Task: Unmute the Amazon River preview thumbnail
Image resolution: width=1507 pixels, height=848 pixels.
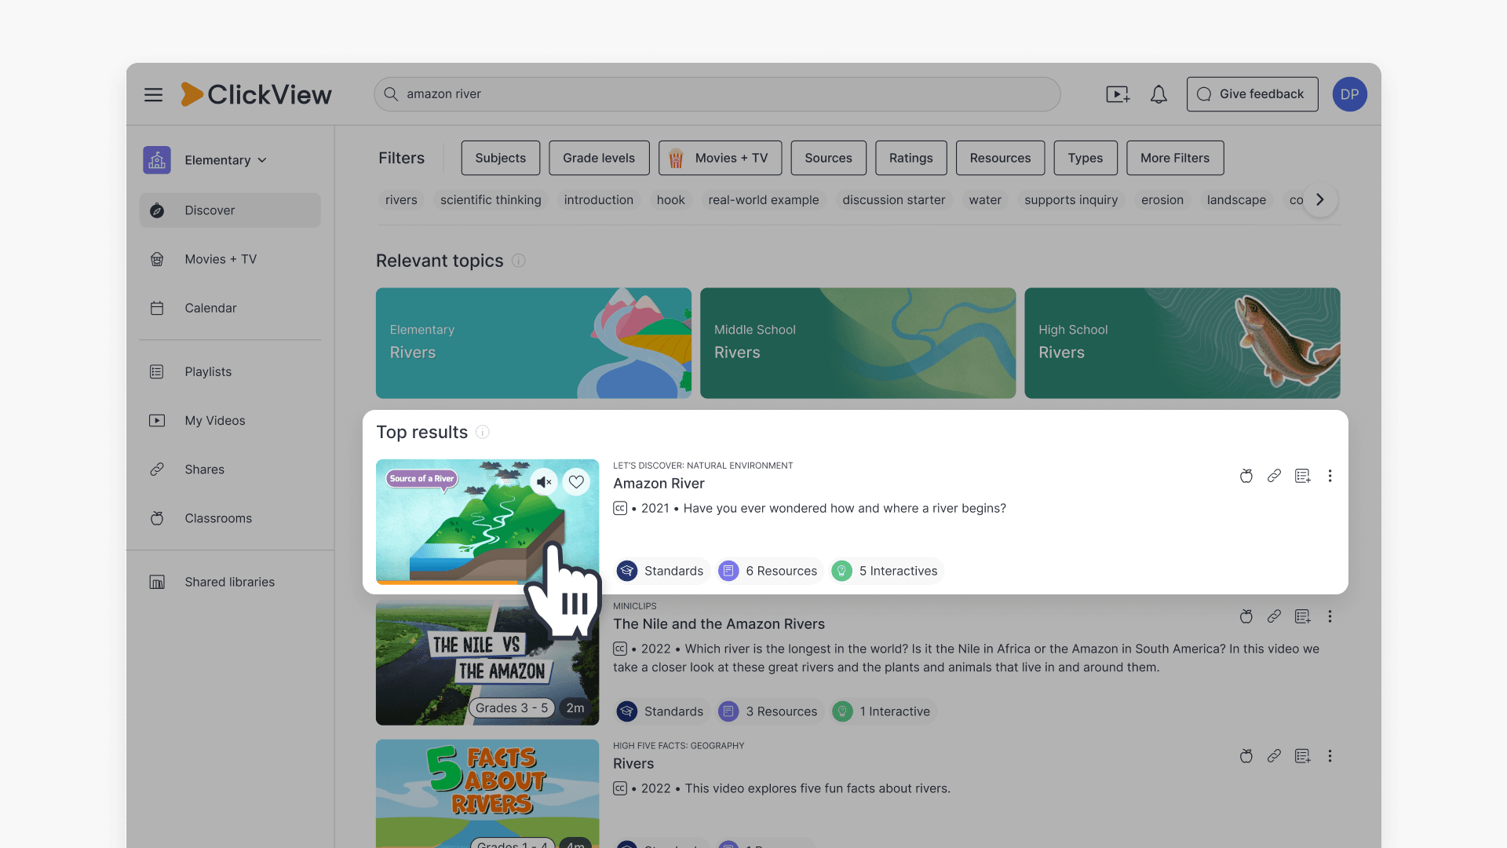Action: point(543,481)
